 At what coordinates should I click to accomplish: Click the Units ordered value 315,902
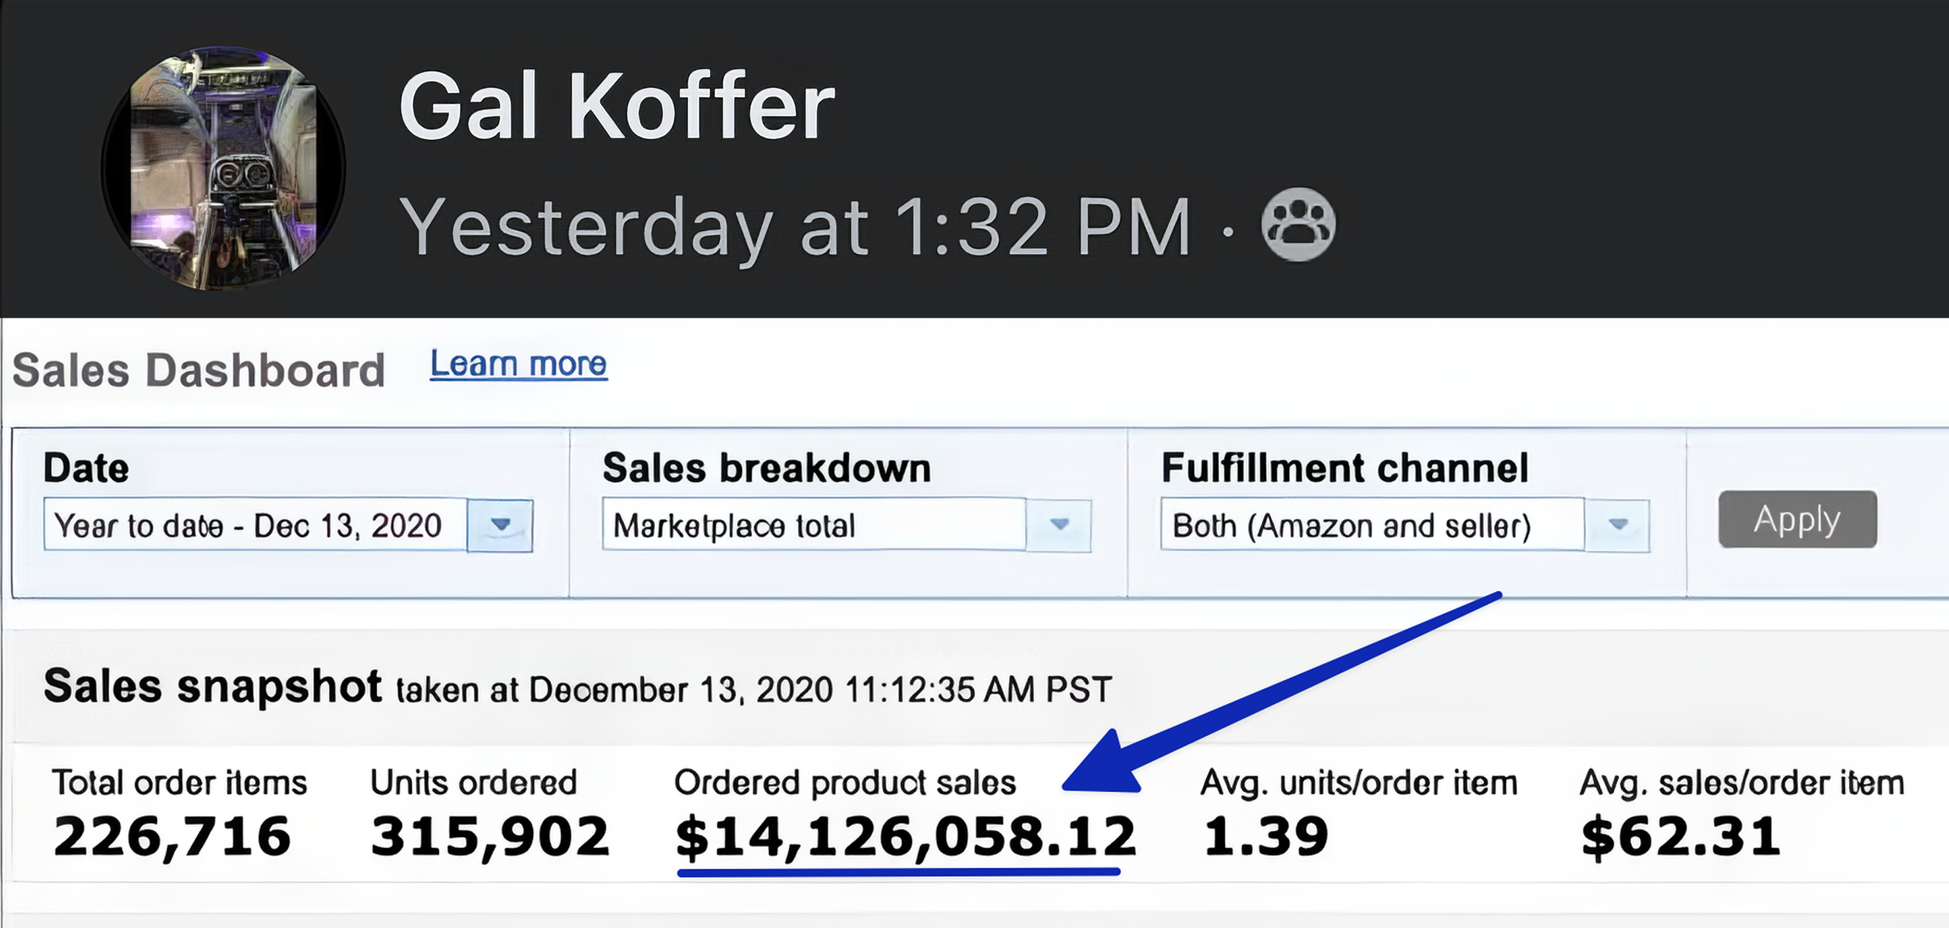tap(489, 838)
